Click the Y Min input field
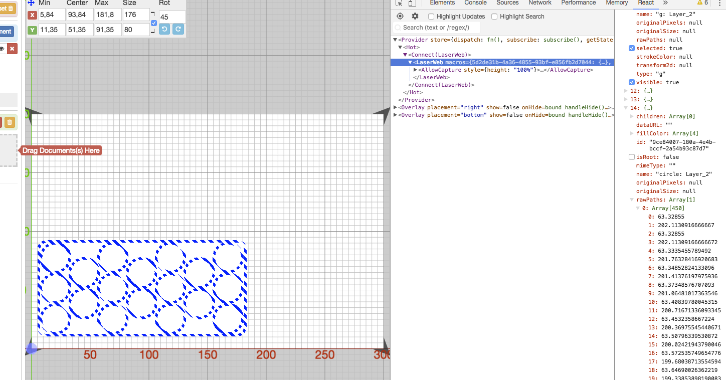Viewport: 726px width, 380px height. [52, 30]
